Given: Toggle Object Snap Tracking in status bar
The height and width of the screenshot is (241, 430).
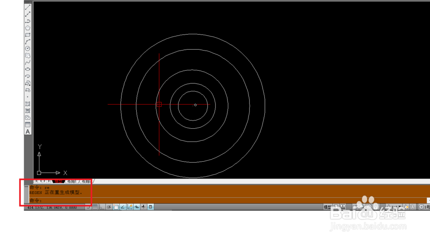Looking at the screenshot, I should pyautogui.click(x=123, y=207).
